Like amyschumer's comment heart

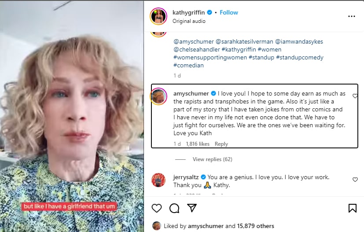tap(355, 96)
